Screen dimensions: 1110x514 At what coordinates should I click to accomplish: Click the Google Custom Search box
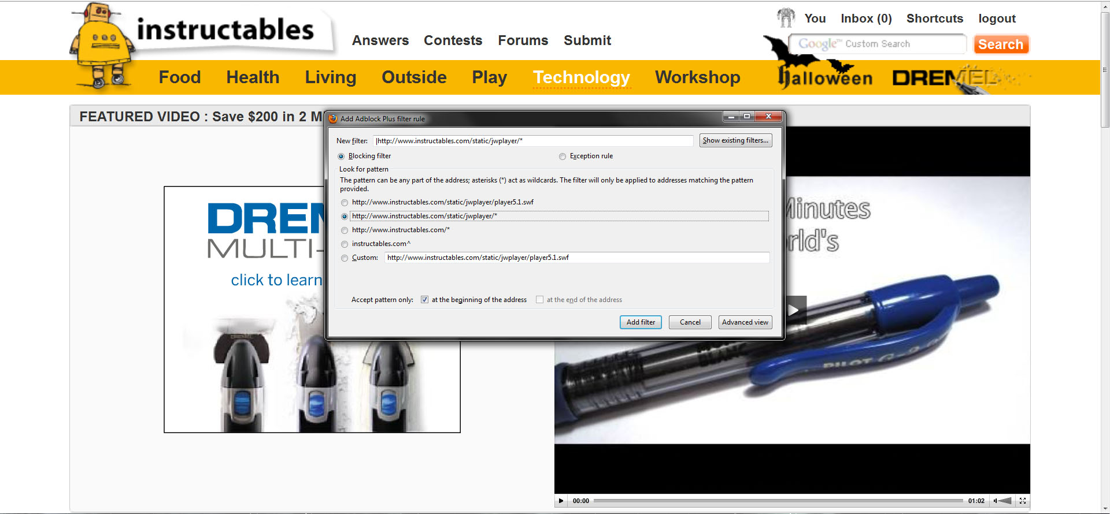[x=878, y=44]
